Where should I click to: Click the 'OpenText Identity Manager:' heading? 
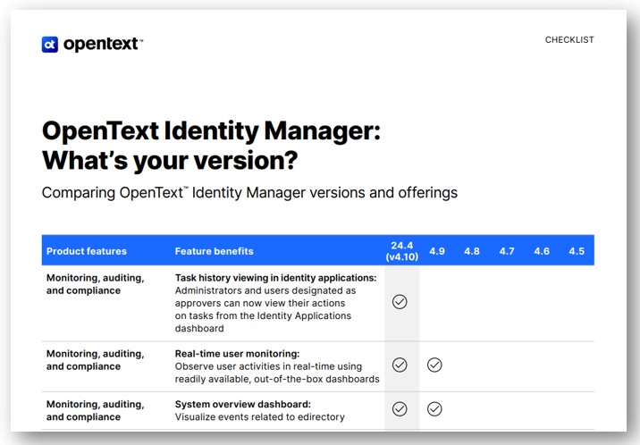(211, 131)
